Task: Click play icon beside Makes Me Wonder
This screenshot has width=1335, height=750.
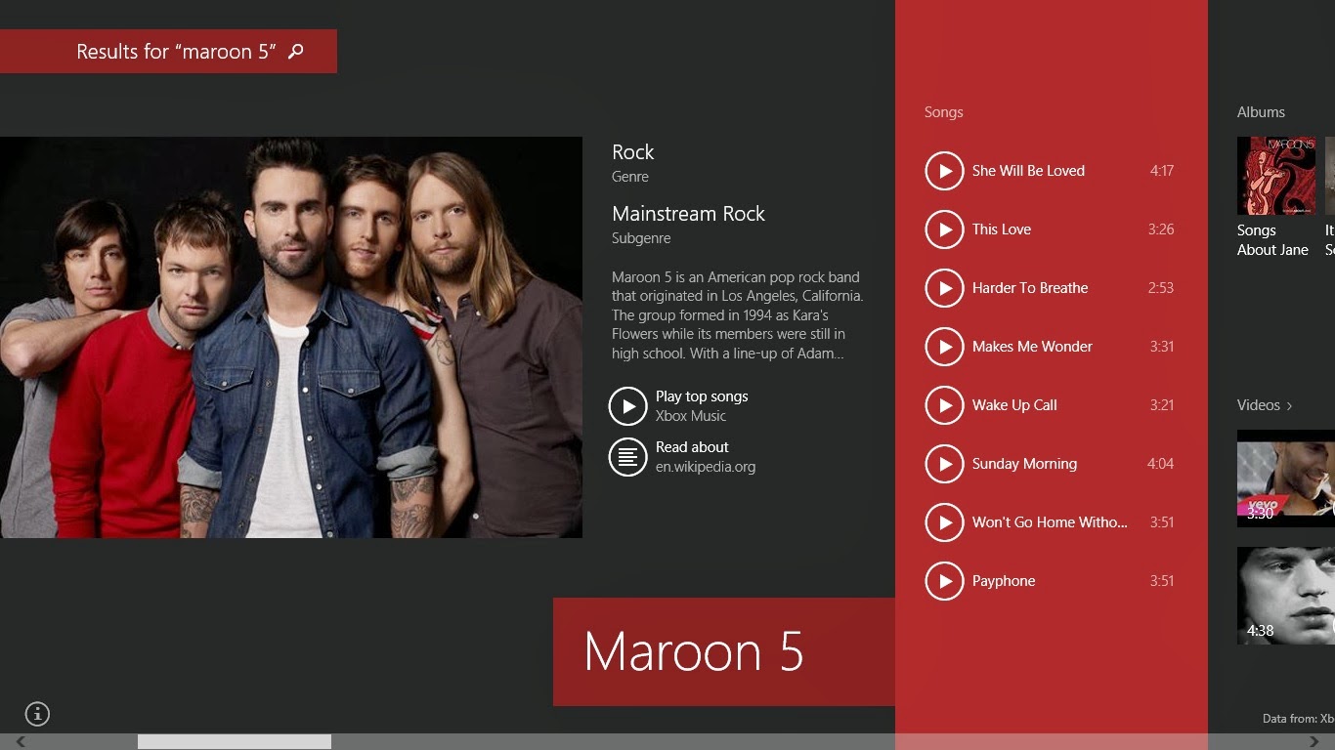Action: 944,347
